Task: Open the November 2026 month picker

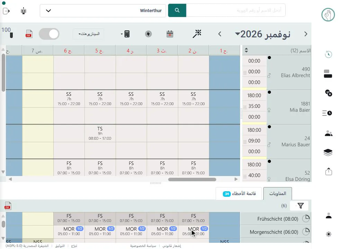Action: pos(263,34)
